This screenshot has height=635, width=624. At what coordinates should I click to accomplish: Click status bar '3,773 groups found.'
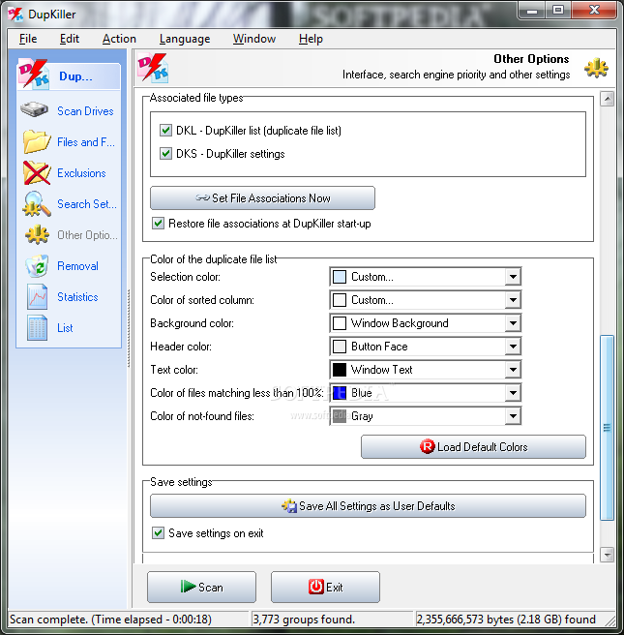304,620
